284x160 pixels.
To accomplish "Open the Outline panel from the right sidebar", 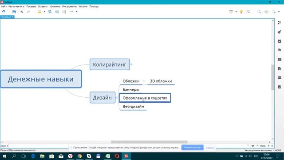I will pos(280,23).
